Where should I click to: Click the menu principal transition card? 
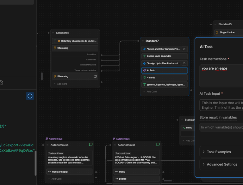pos(69,172)
